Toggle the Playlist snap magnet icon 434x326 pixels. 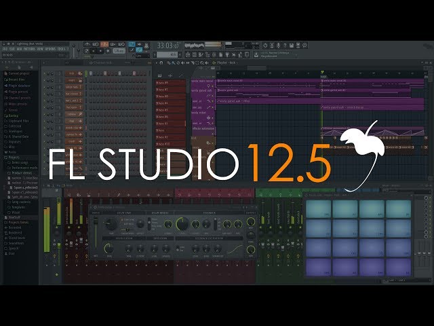(x=161, y=63)
